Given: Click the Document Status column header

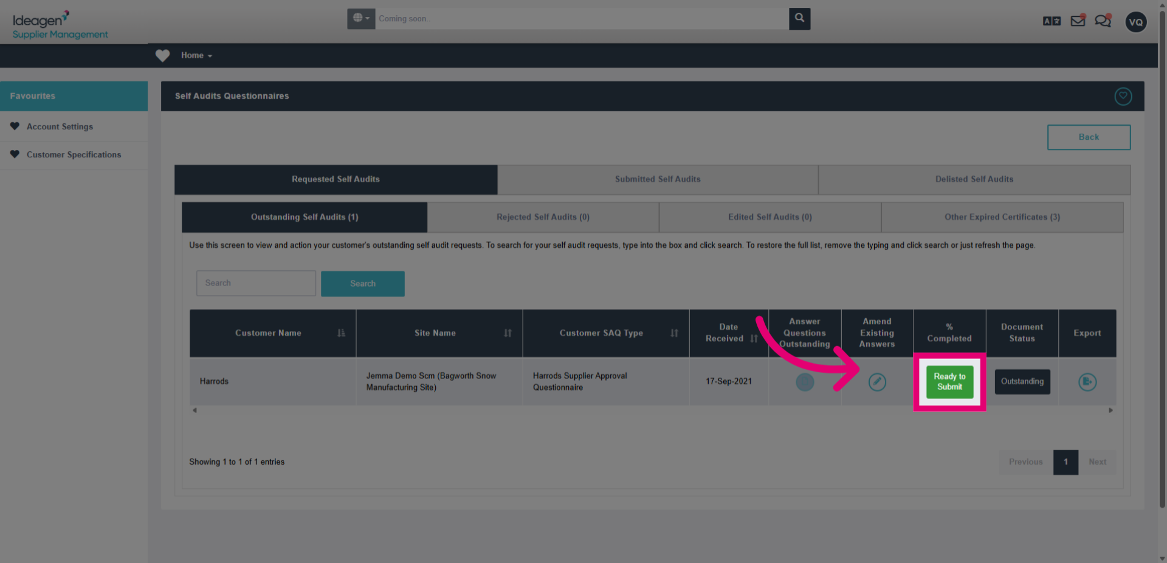Looking at the screenshot, I should pos(1022,333).
